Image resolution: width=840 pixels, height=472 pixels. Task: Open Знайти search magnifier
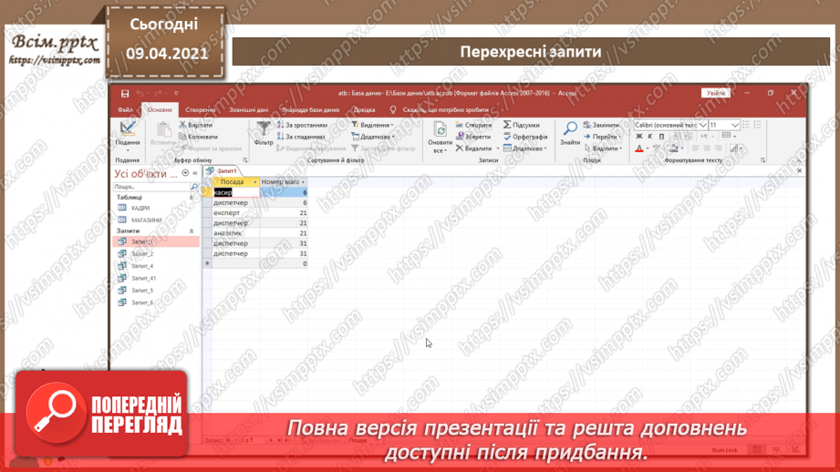coord(569,133)
